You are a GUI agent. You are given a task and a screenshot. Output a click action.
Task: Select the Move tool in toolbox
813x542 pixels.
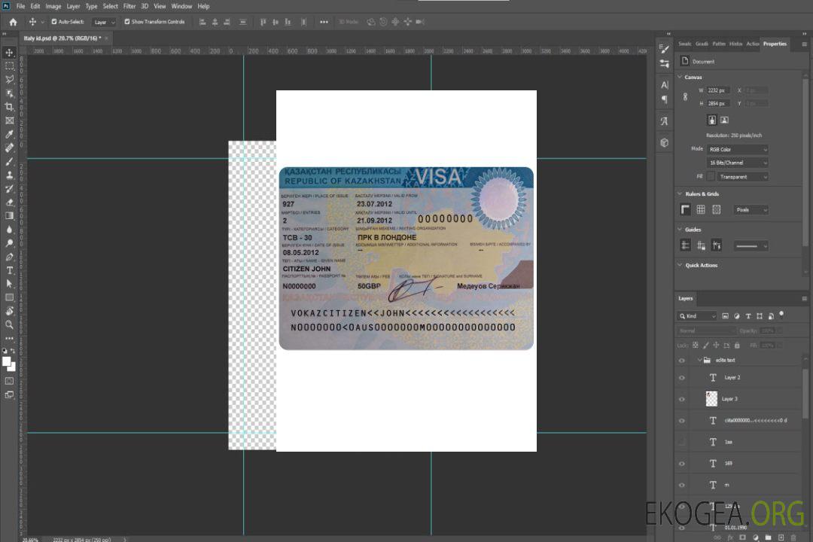[9, 53]
